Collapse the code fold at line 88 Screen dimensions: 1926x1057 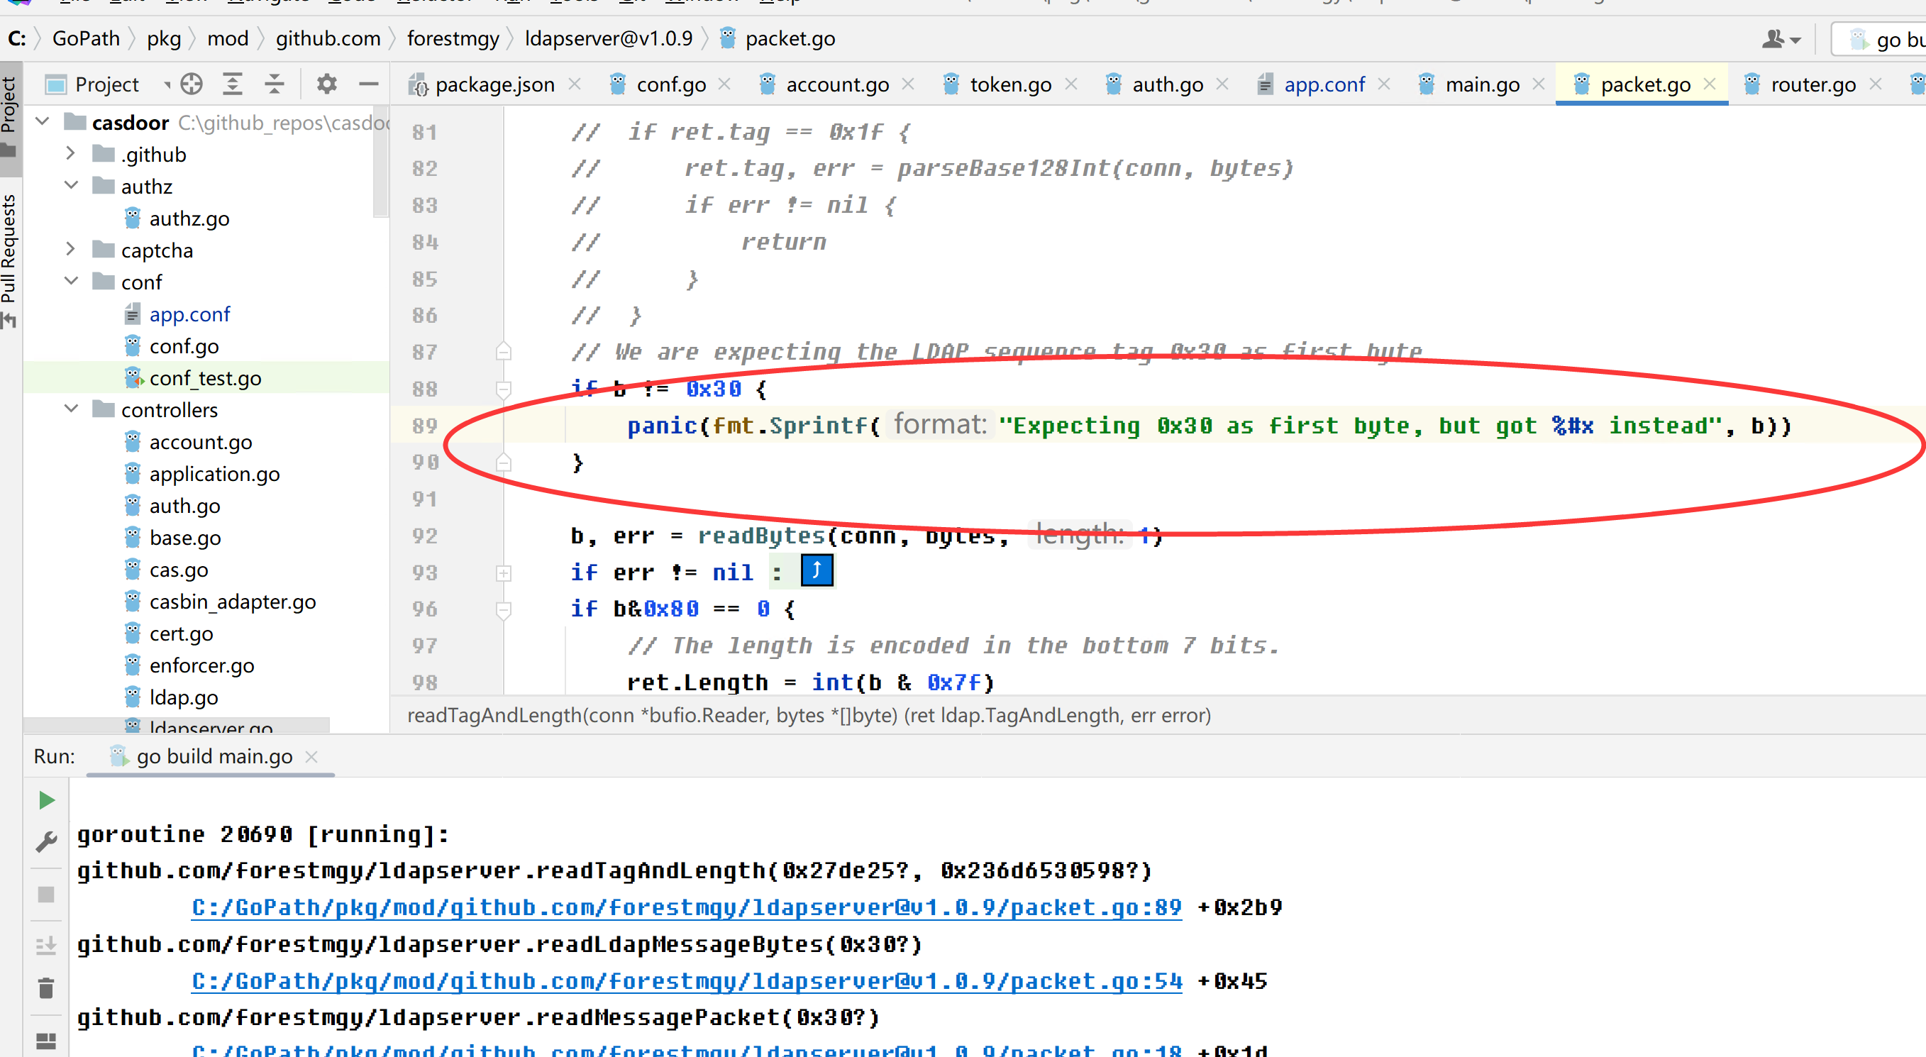[504, 388]
